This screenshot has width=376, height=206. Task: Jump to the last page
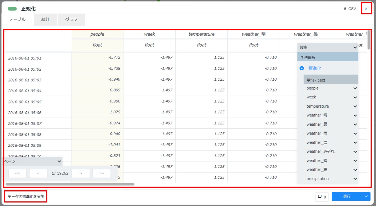click(101, 173)
